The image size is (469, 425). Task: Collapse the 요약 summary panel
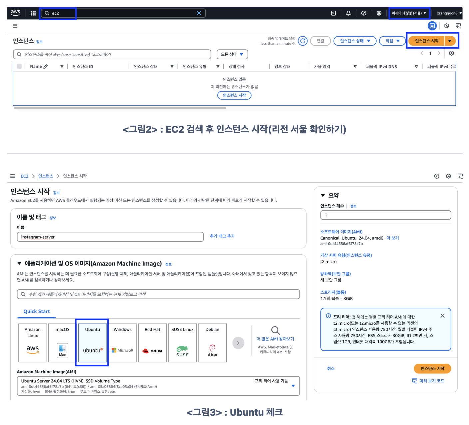pyautogui.click(x=323, y=195)
